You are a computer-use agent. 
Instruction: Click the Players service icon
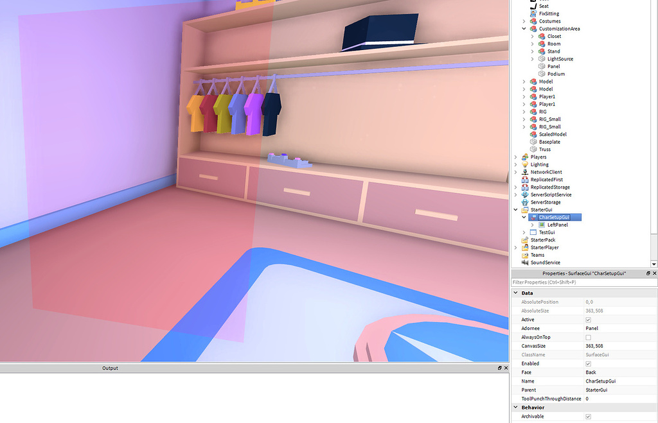click(525, 157)
